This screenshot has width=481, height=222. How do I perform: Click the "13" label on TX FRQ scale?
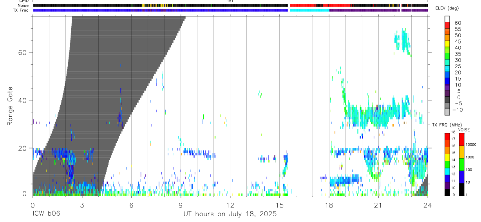point(453,167)
